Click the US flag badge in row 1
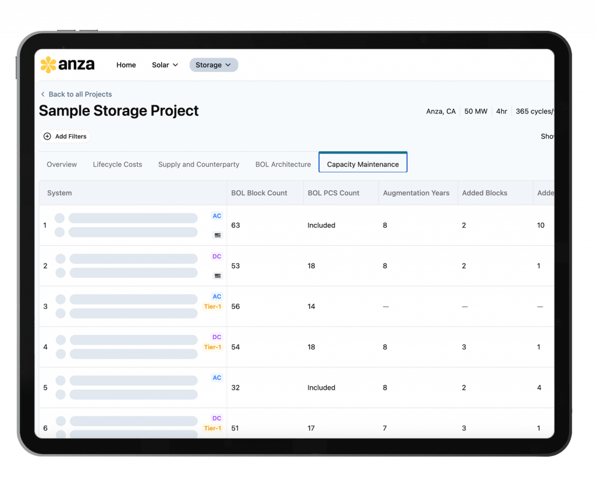596x485 pixels. pyautogui.click(x=218, y=236)
